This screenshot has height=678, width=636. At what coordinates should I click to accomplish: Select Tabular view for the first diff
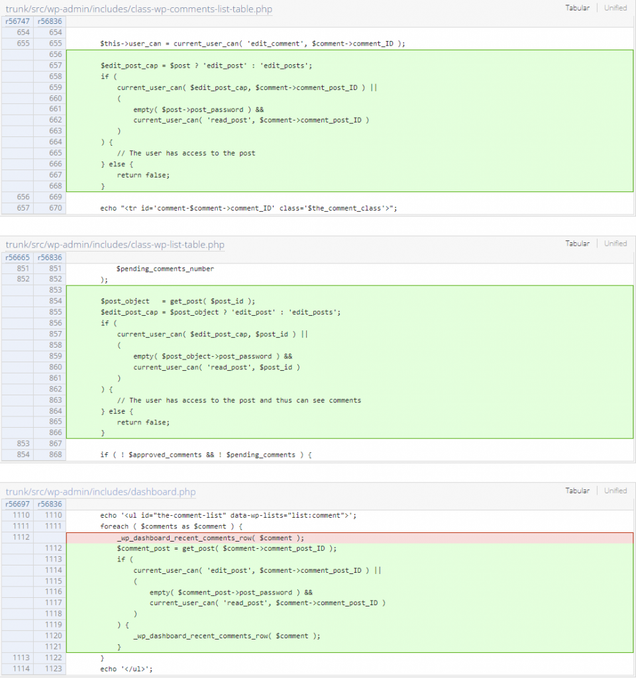coord(578,7)
